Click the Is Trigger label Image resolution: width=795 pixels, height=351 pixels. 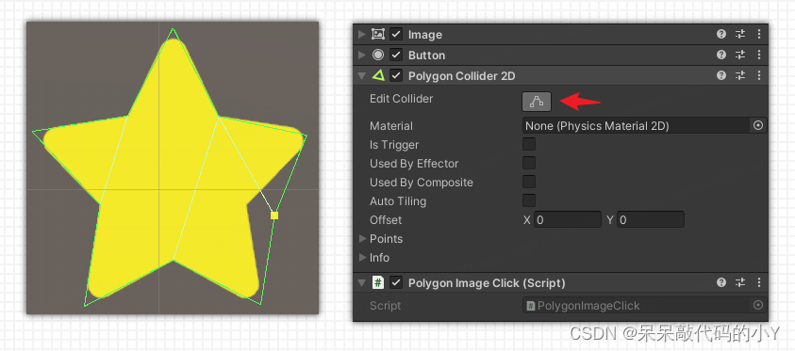[x=394, y=145]
